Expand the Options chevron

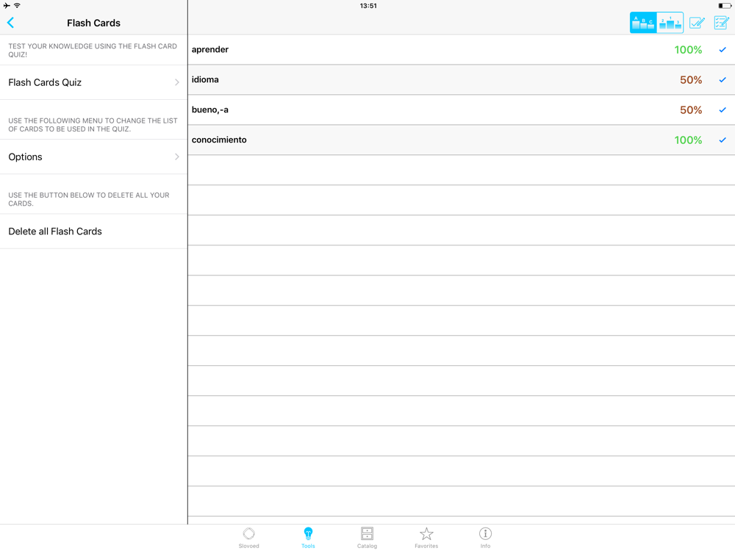click(x=176, y=157)
